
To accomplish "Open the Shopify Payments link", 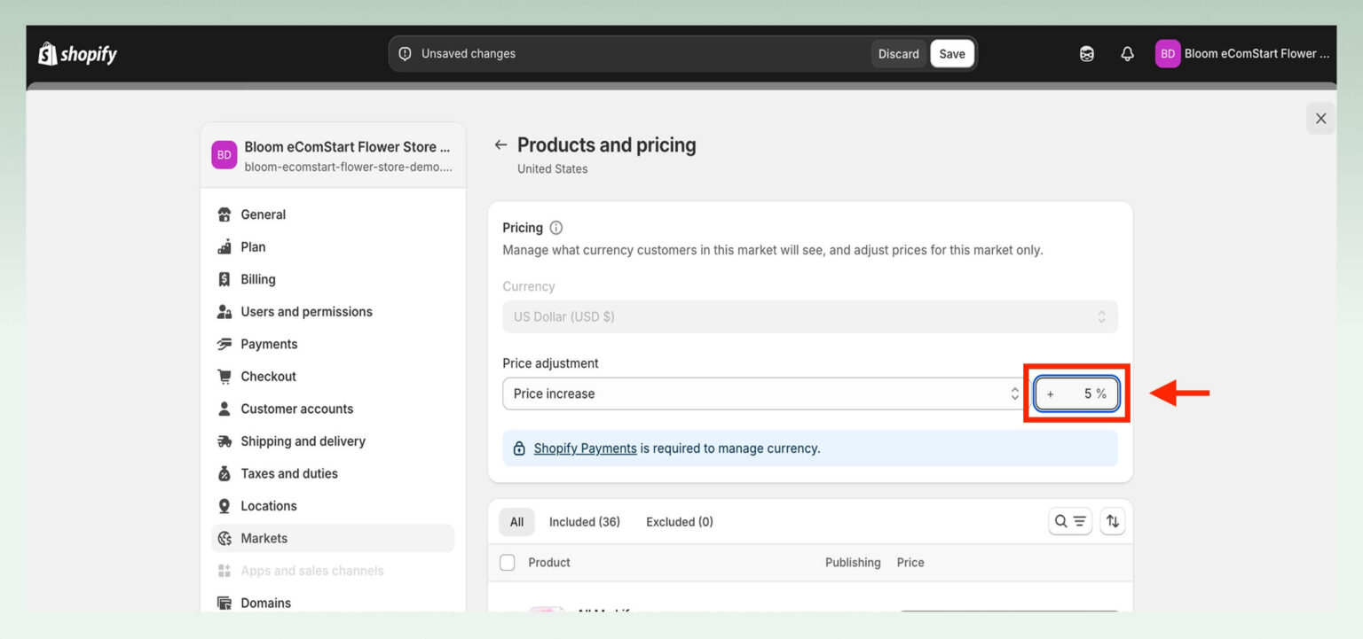I will [x=584, y=448].
